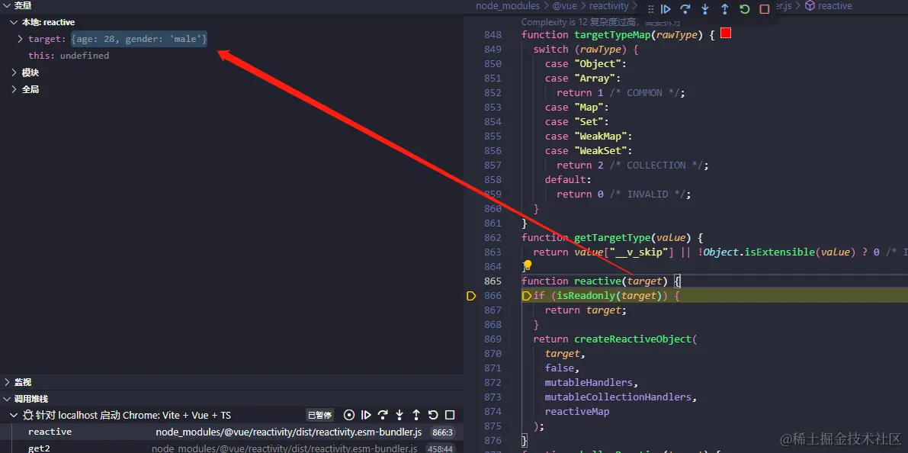Collapse the localhost Chrome debug session
This screenshot has height=453, width=908.
(x=14, y=415)
